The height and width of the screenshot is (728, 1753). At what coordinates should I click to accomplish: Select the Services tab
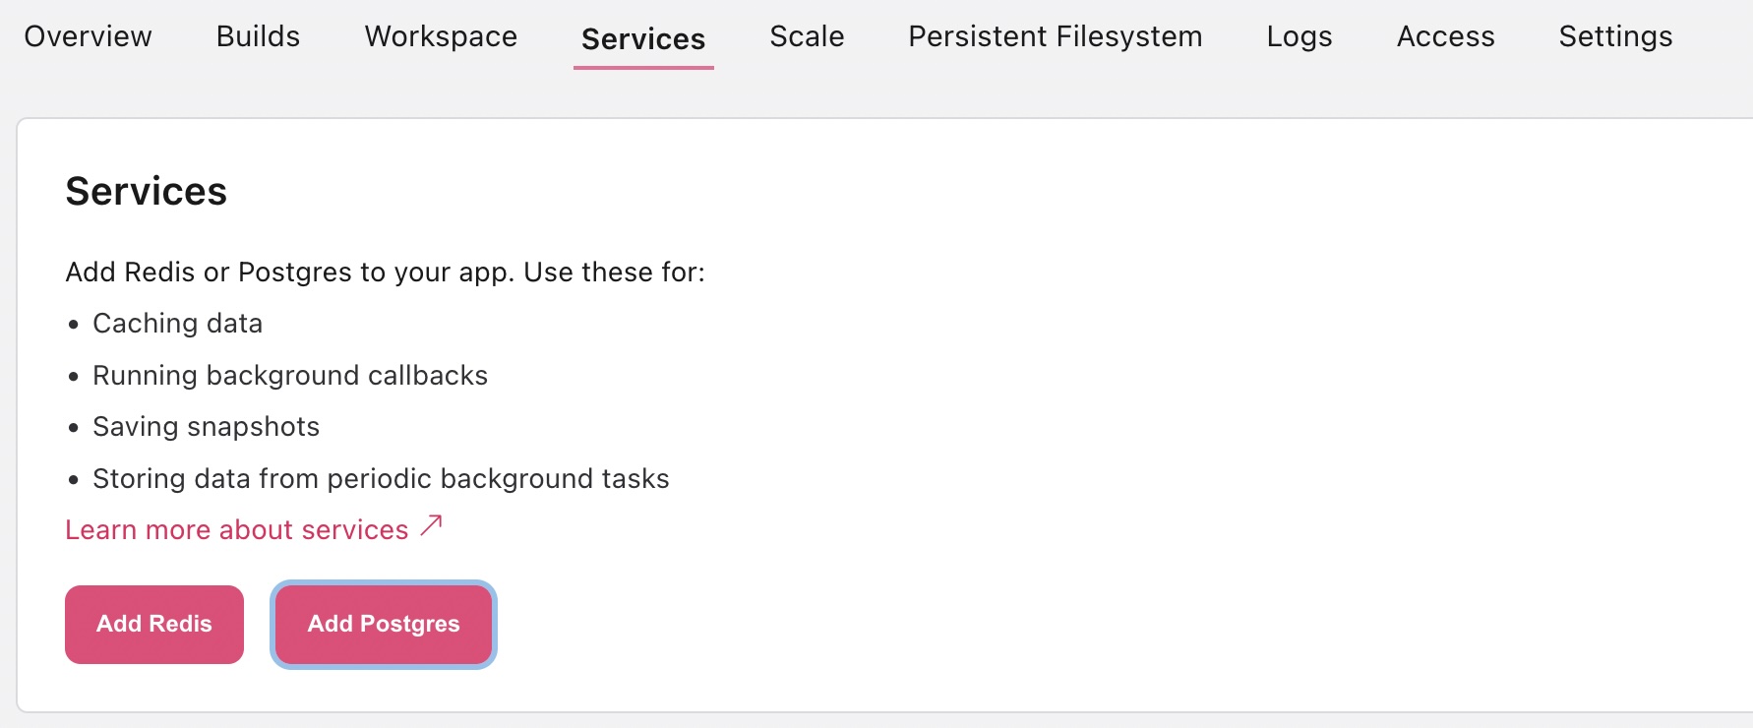[642, 40]
